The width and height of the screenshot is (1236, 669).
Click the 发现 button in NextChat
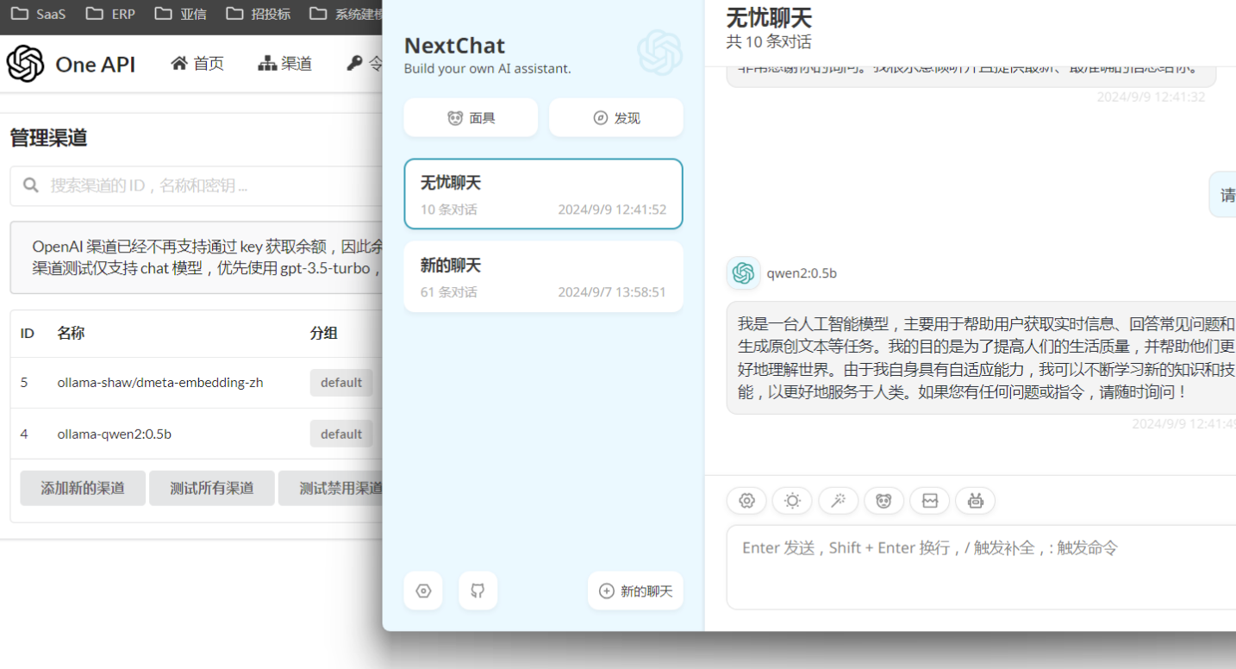[616, 117]
